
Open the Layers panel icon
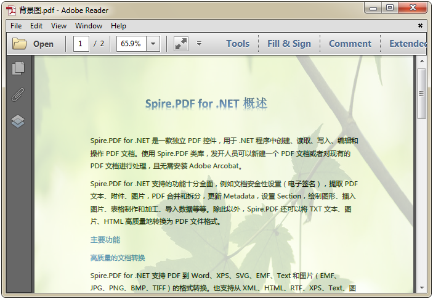tap(18, 121)
